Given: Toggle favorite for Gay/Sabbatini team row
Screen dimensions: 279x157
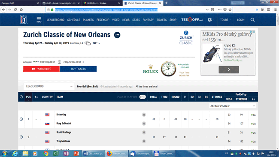Looking at the screenshot, I should click(x=21, y=119).
